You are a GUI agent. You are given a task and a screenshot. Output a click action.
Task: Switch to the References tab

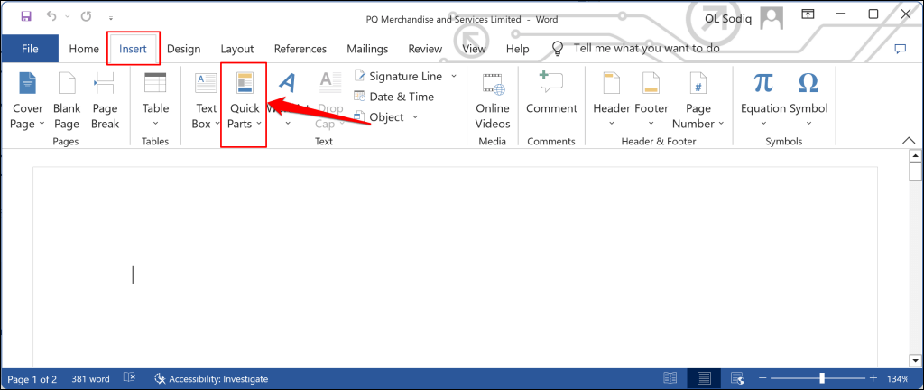pos(300,49)
